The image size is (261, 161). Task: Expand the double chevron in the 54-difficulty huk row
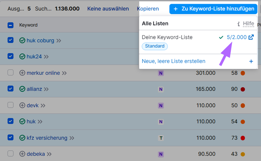[x=40, y=122]
